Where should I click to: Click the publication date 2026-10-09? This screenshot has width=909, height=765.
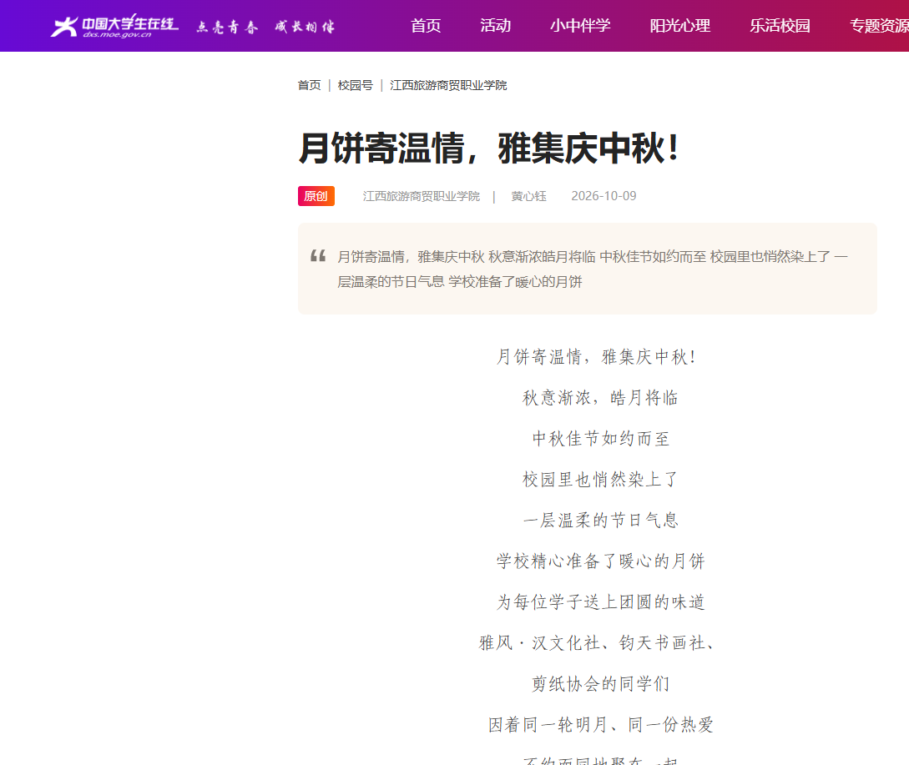(x=603, y=196)
